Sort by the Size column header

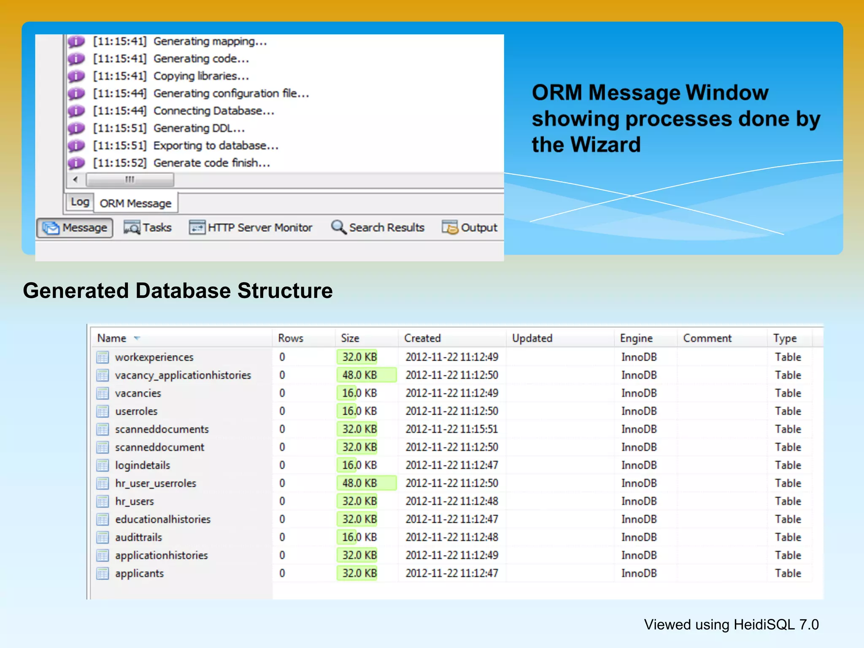pyautogui.click(x=367, y=338)
